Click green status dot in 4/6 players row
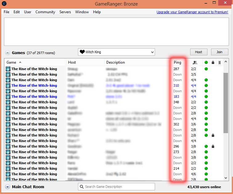The image size is (233, 194). pos(206,174)
